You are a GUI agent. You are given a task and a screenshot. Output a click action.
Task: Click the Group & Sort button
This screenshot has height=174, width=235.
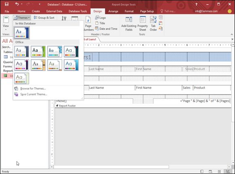click(x=44, y=18)
